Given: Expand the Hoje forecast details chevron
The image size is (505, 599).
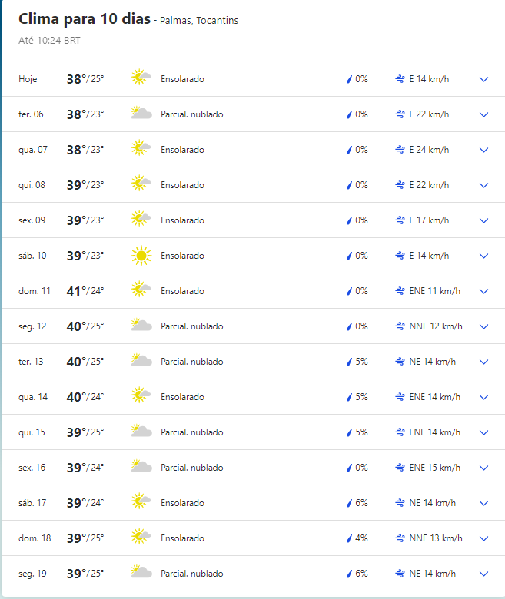Looking at the screenshot, I should pos(484,79).
